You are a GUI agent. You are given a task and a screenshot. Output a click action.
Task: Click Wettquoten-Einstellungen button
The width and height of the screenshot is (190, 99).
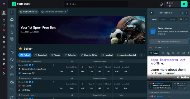click(x=169, y=41)
